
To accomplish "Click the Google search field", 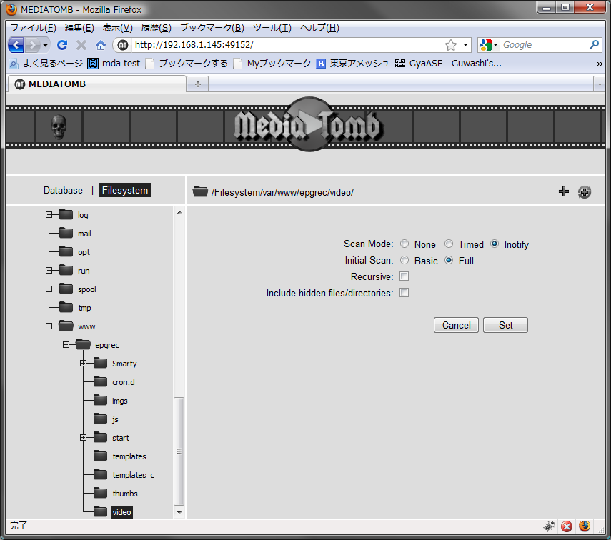I will point(544,45).
